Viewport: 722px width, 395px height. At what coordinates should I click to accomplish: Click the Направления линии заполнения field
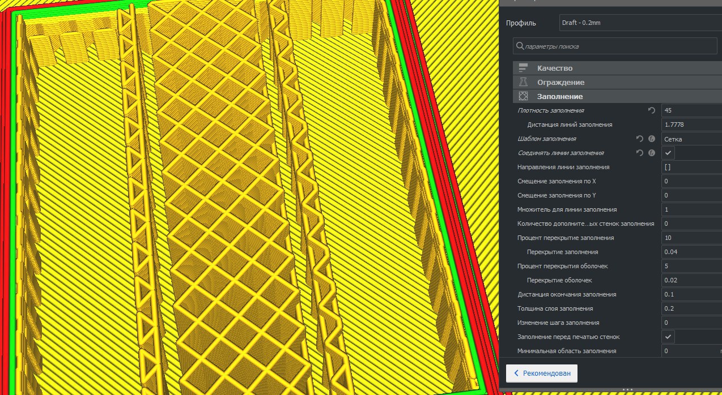pyautogui.click(x=692, y=167)
